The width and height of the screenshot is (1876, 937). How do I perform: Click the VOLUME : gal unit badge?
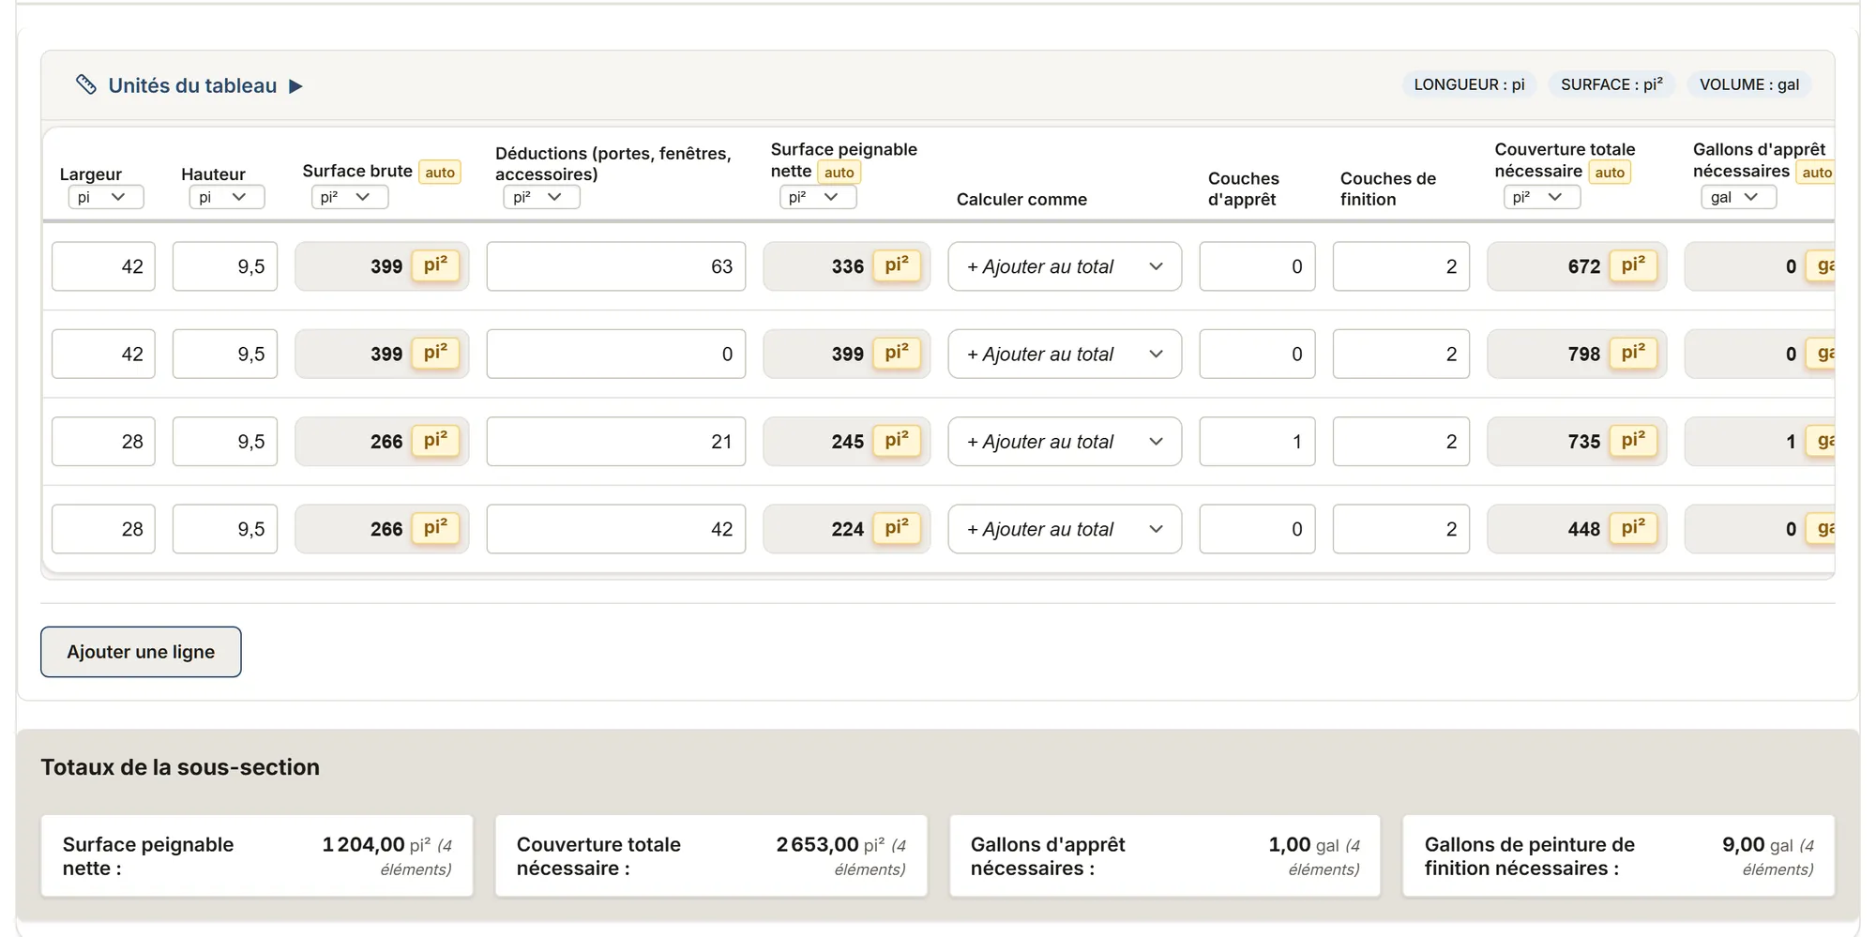point(1749,84)
